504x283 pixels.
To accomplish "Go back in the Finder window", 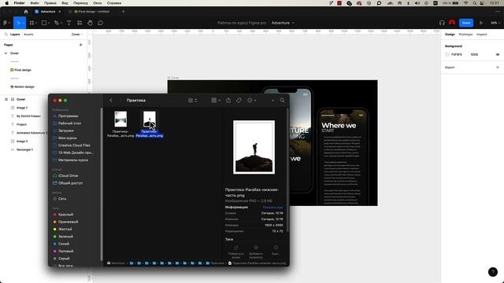I will [x=111, y=101].
